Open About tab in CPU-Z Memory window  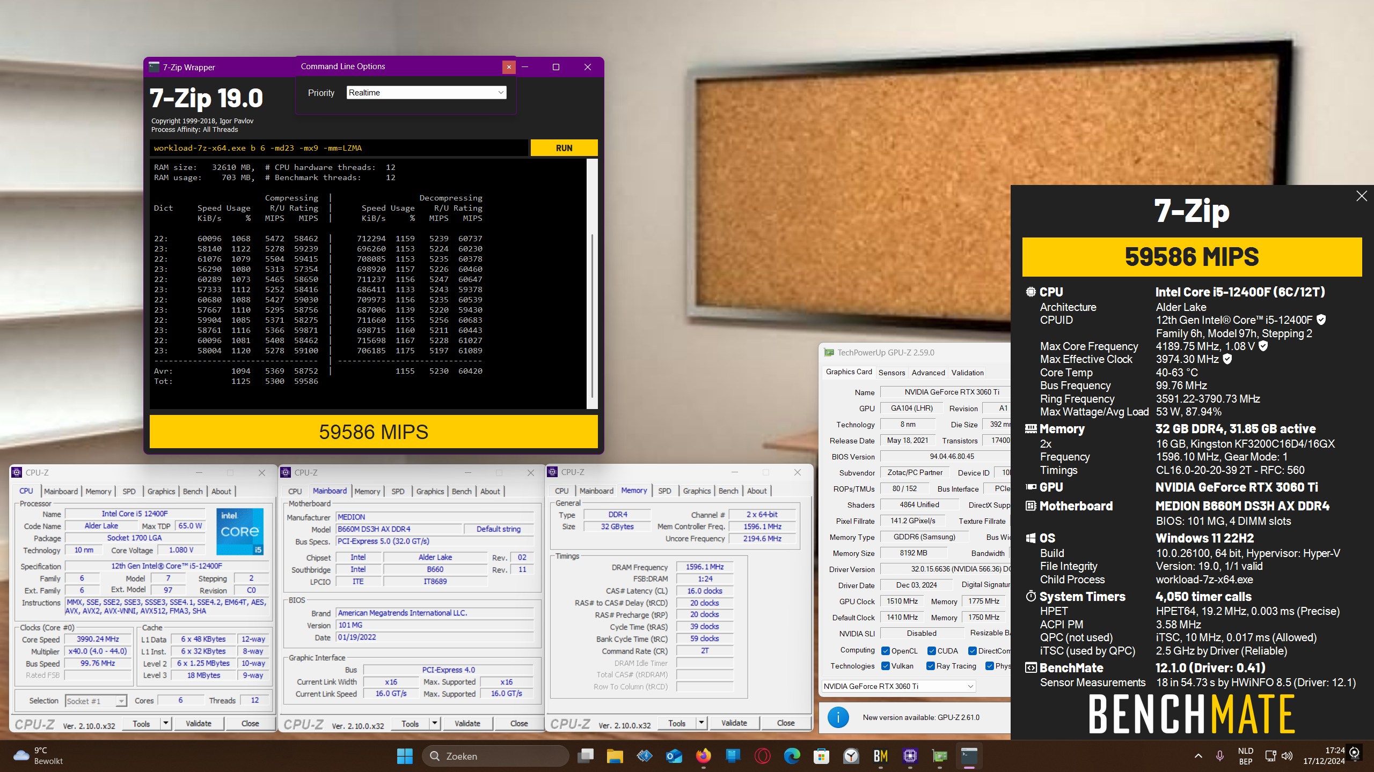coord(757,491)
